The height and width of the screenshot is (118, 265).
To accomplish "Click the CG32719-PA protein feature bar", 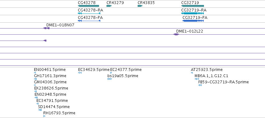I will tap(193, 21).
